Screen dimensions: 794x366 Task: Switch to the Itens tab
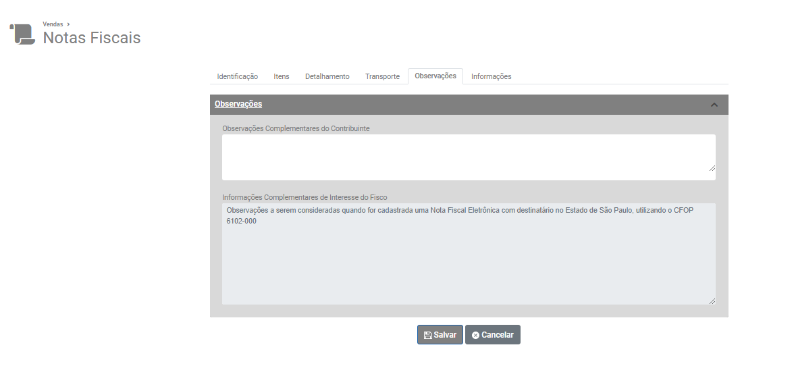282,76
